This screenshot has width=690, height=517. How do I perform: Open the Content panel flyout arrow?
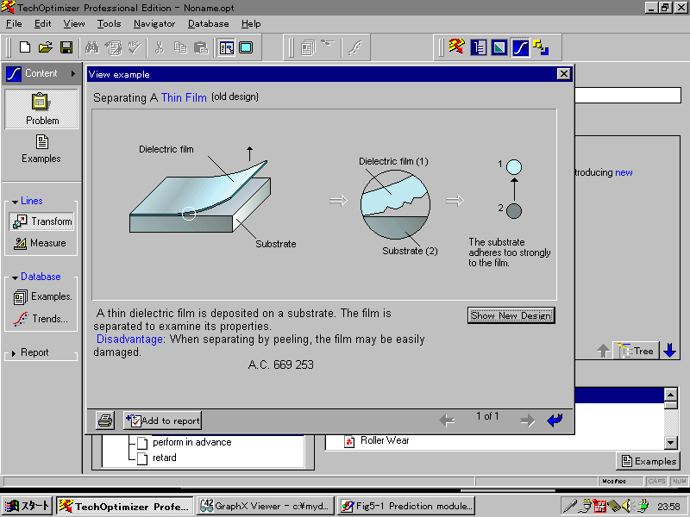[73, 73]
